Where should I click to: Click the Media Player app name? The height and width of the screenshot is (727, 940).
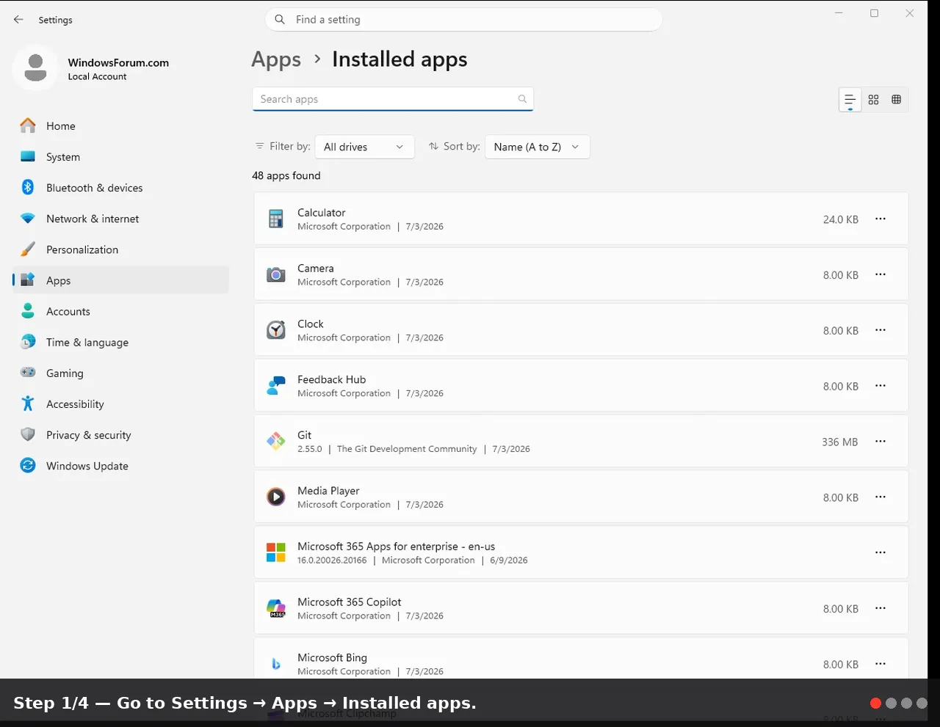coord(328,491)
